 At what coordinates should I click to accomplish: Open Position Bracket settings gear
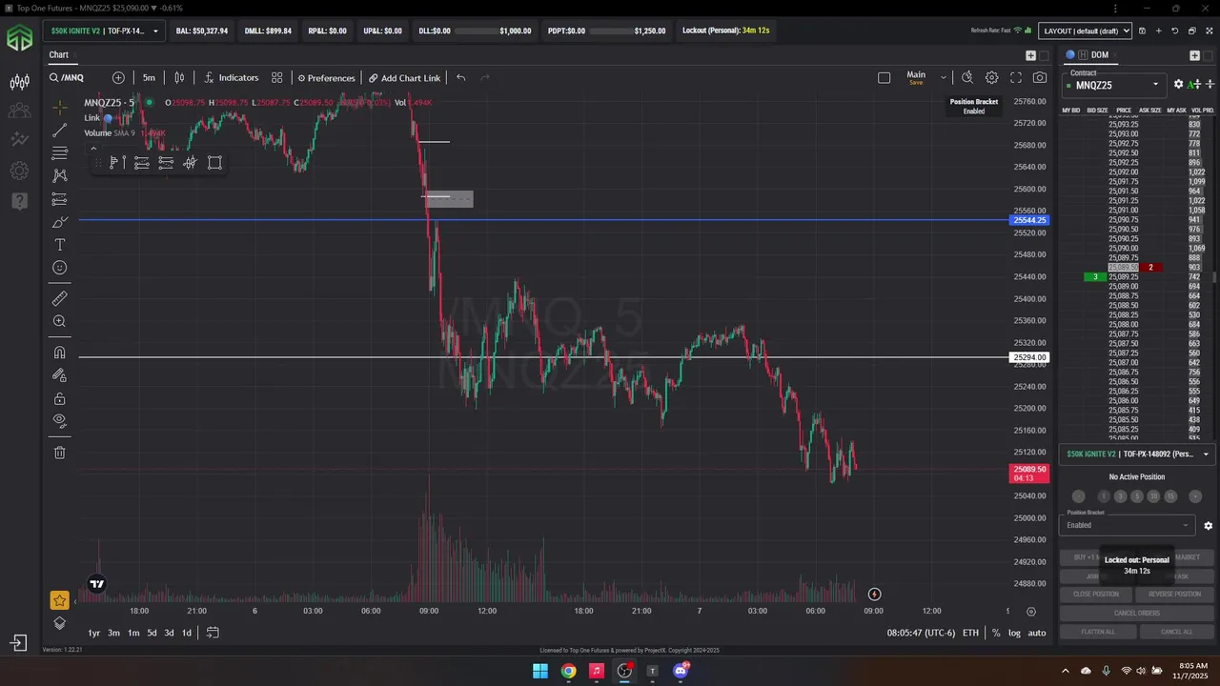click(x=1208, y=526)
